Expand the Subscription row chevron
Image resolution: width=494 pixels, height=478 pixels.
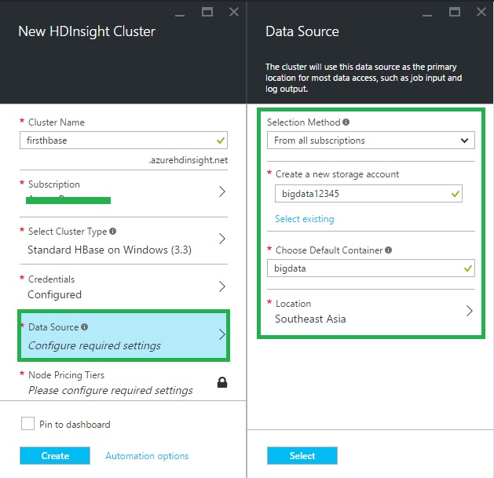[221, 192]
